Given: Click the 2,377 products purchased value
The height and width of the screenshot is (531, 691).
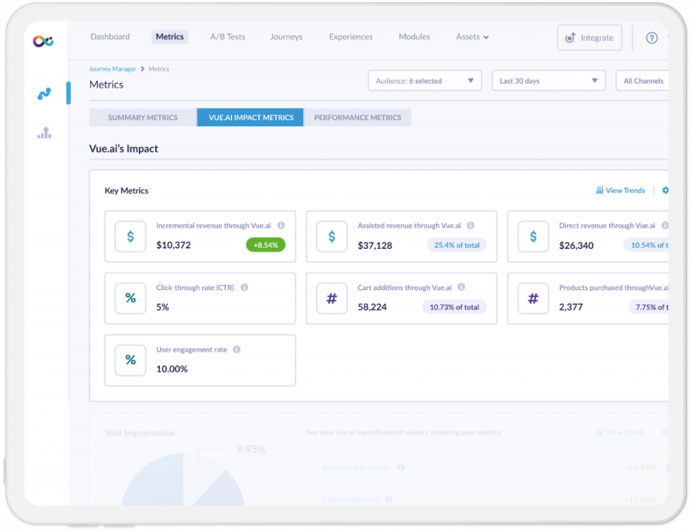Looking at the screenshot, I should (571, 307).
